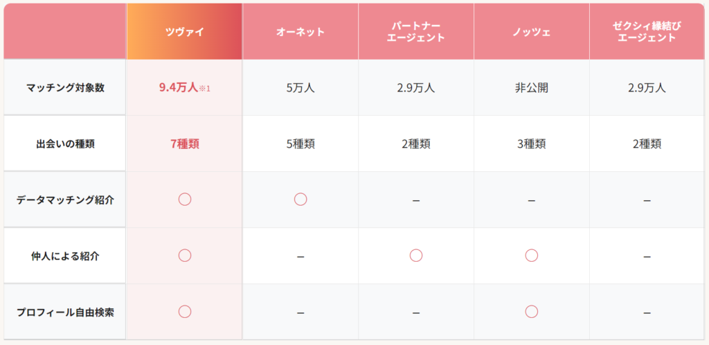
Task: Click the 仲人による紹介 row label
Action: coord(65,256)
